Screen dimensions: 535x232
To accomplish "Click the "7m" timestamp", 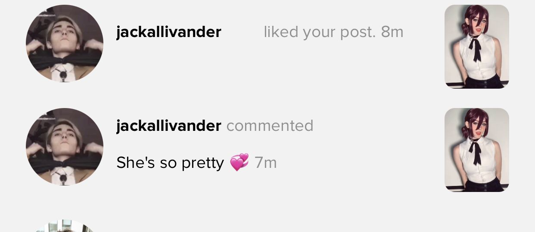I will pos(265,163).
